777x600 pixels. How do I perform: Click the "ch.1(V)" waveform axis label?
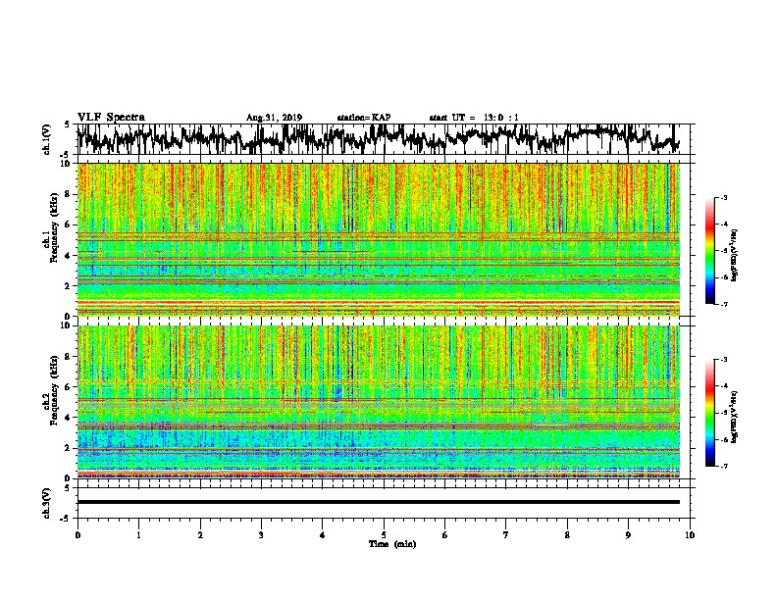[47, 139]
